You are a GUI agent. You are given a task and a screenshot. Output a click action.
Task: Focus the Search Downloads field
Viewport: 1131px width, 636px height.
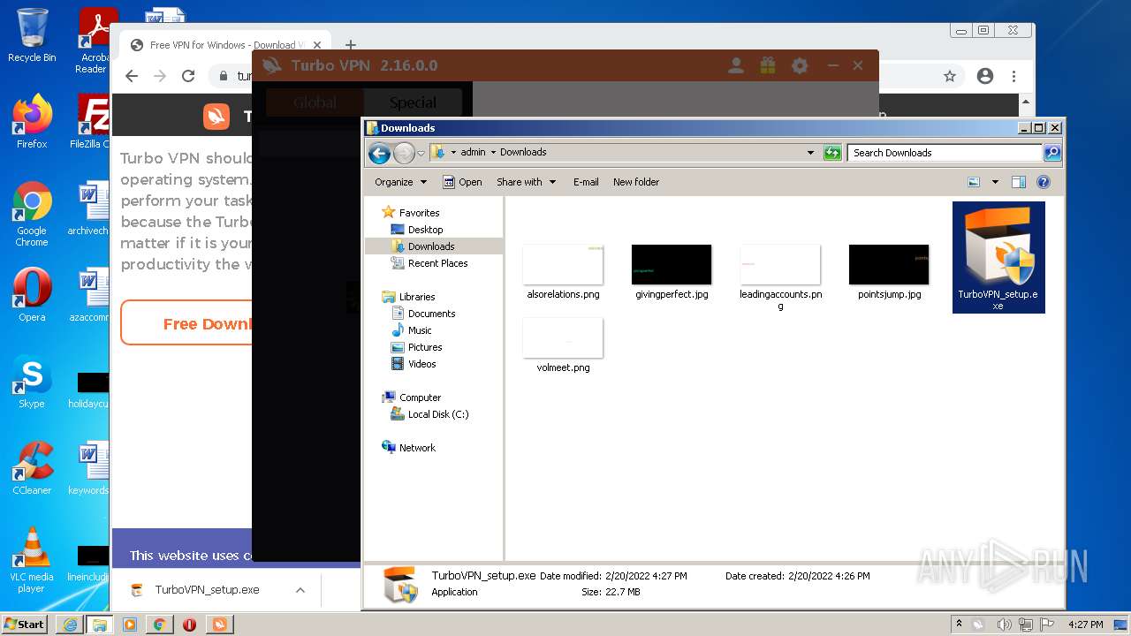pyautogui.click(x=945, y=153)
